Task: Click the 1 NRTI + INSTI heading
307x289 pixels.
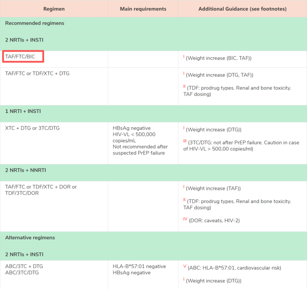Action: [23, 111]
